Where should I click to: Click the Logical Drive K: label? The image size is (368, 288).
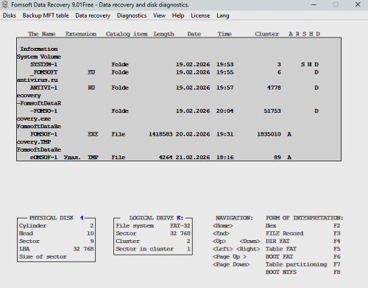(156, 218)
